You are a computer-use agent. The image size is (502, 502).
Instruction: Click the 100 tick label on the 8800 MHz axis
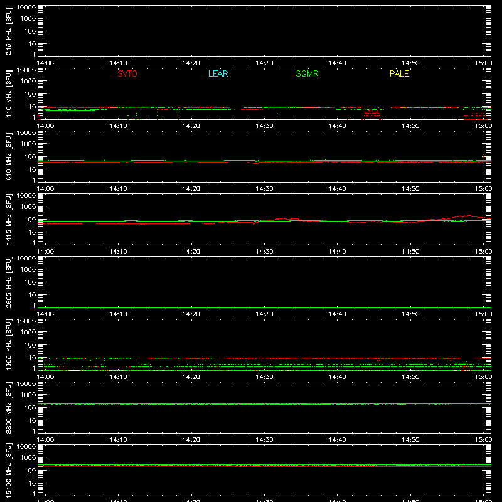30,408
